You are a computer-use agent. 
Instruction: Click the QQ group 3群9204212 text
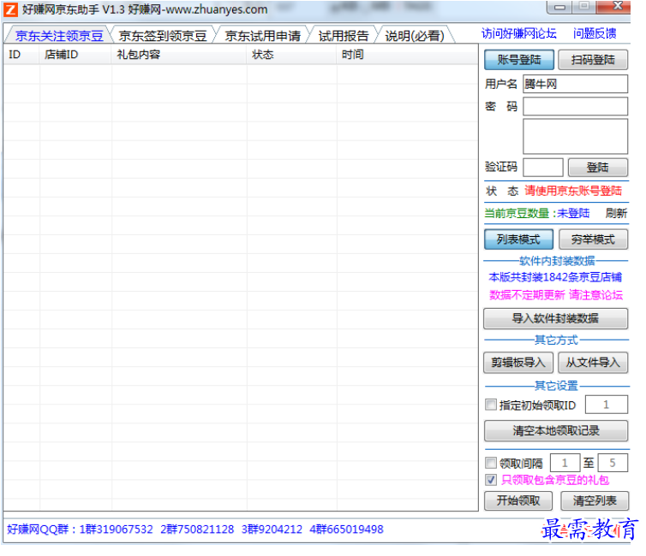click(x=272, y=529)
